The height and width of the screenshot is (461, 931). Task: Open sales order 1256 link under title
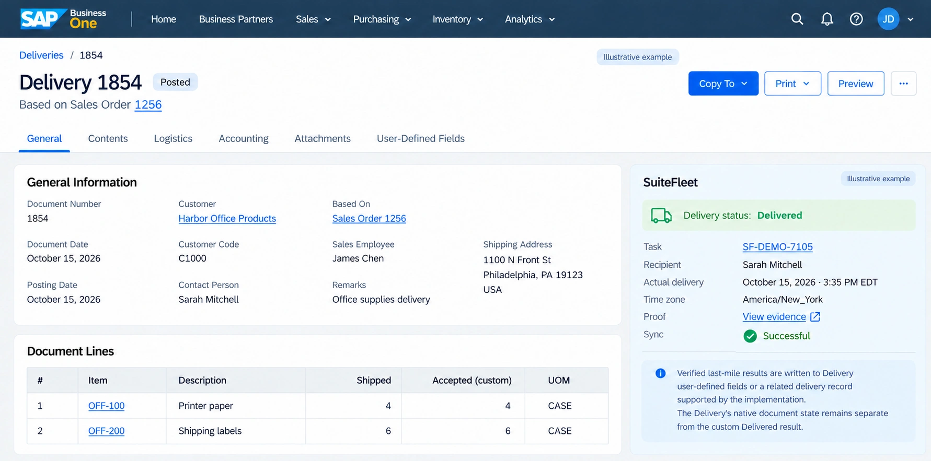[x=148, y=105]
